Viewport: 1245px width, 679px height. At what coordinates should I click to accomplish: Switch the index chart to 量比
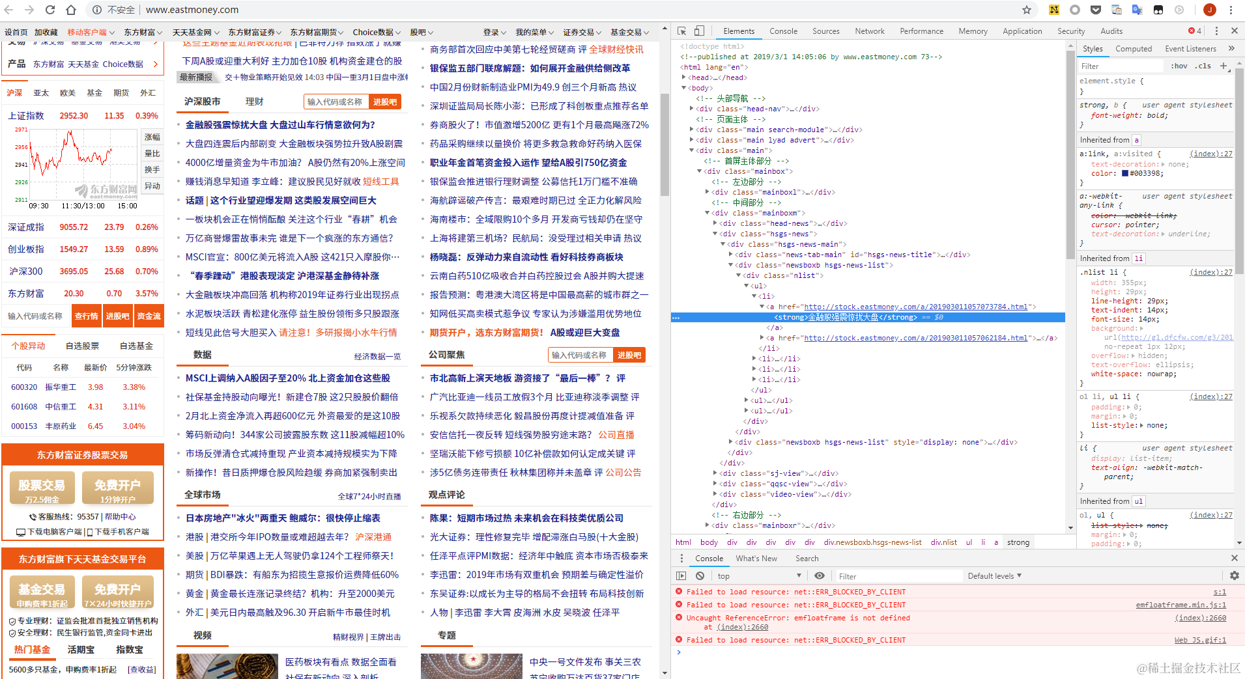152,154
